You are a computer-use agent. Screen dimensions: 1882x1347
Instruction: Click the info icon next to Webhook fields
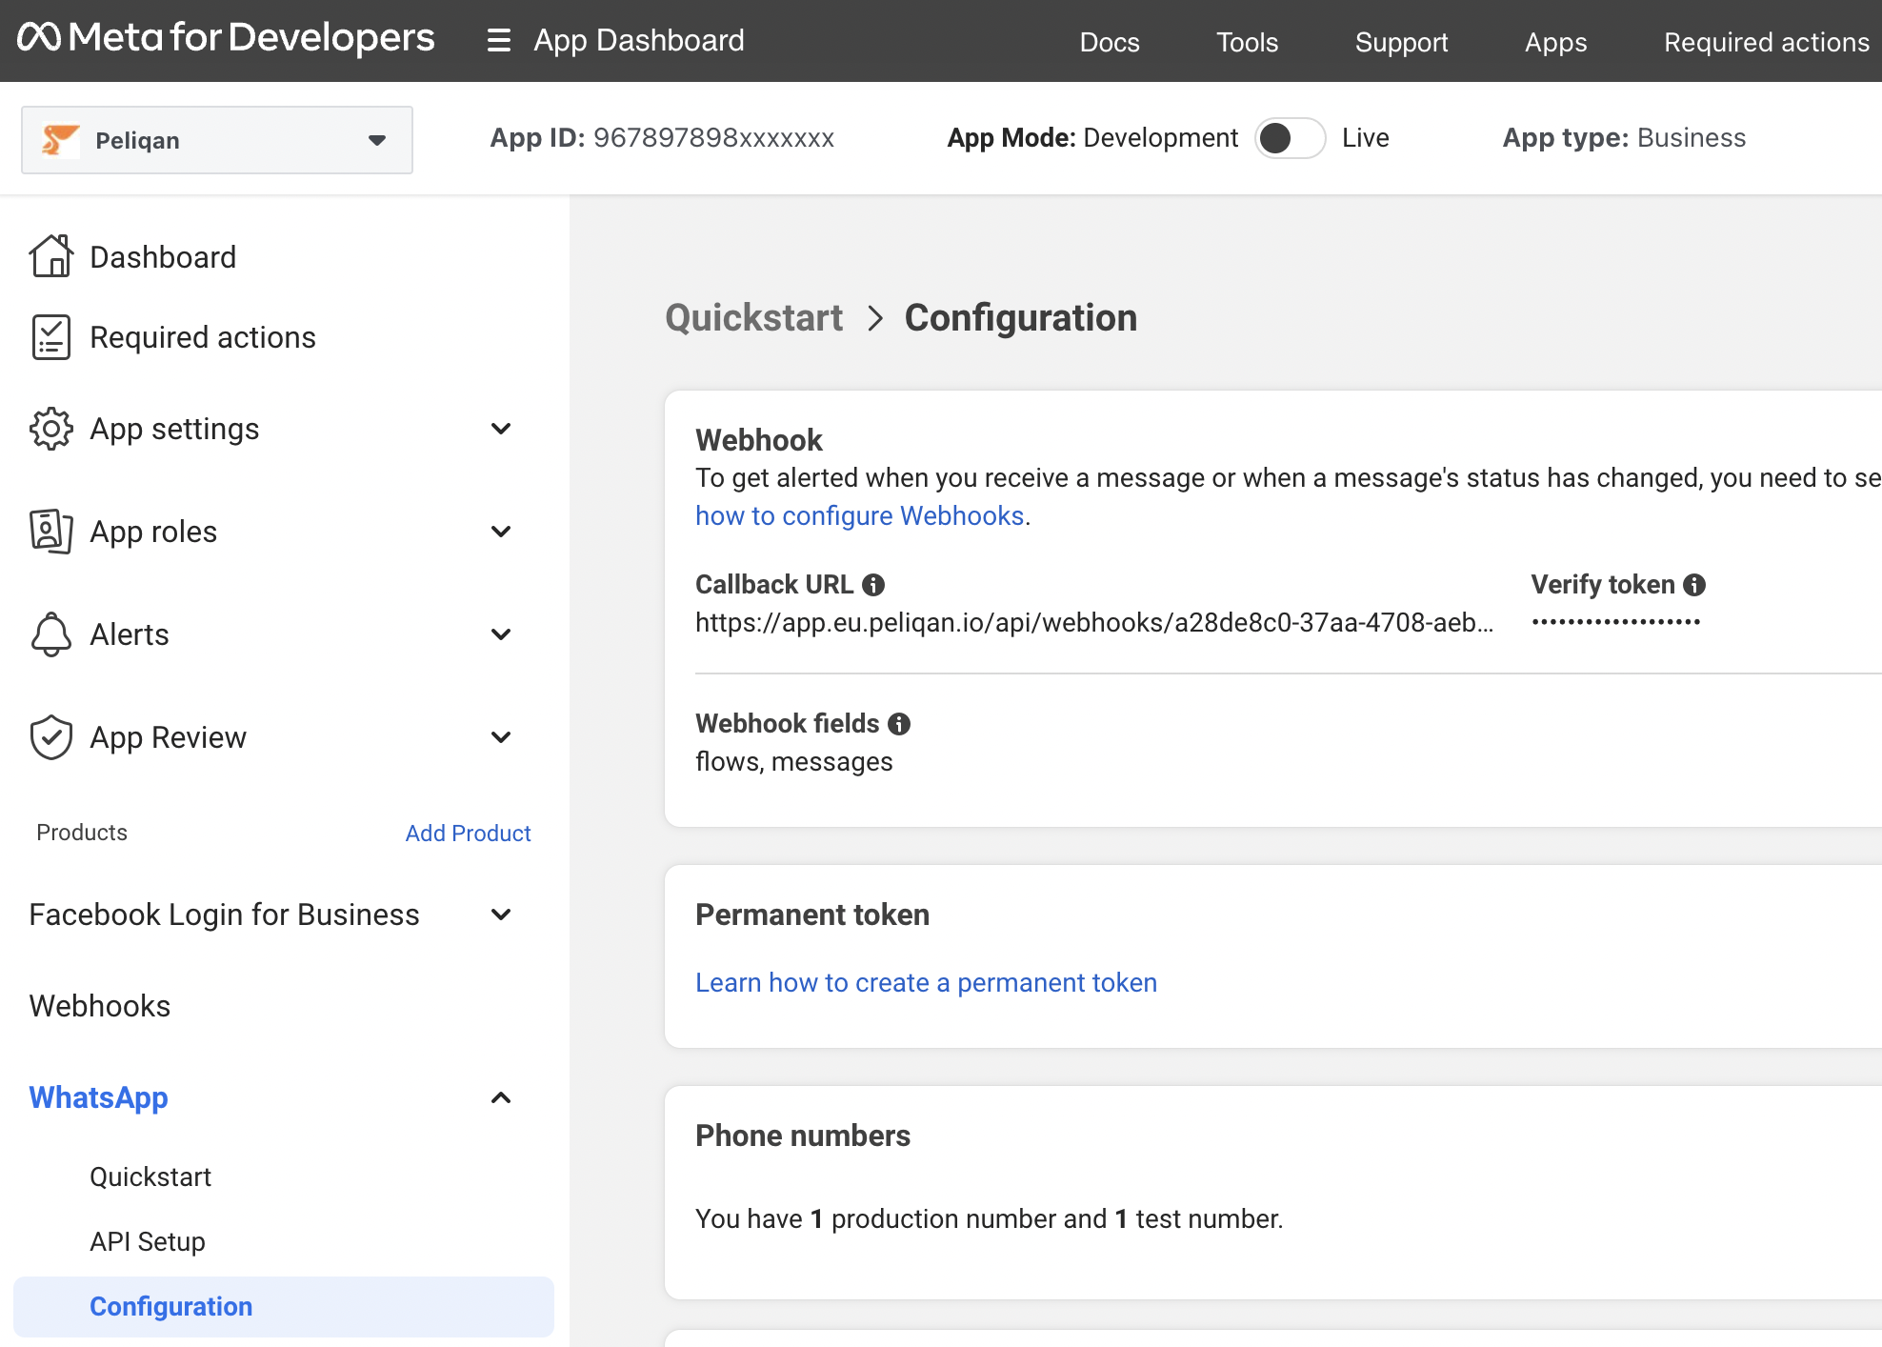(x=899, y=724)
